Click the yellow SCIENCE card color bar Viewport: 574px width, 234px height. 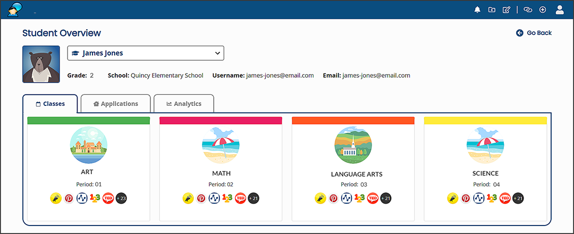485,121
